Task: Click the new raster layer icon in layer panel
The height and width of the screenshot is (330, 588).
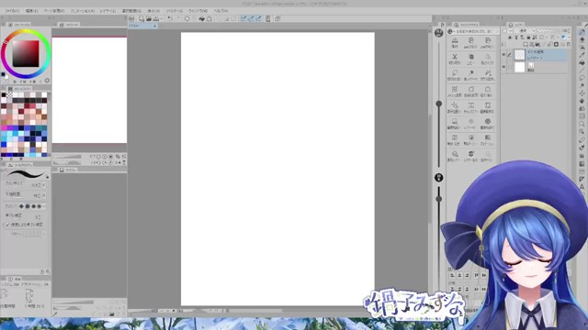Action: click(x=525, y=45)
